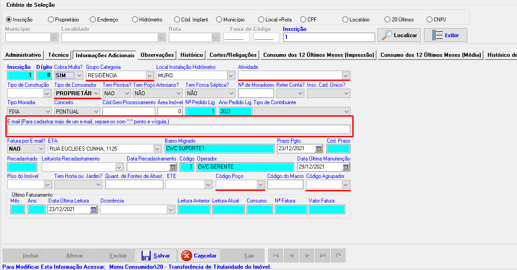Click the Salvar floppy disk button

[x=155, y=256]
